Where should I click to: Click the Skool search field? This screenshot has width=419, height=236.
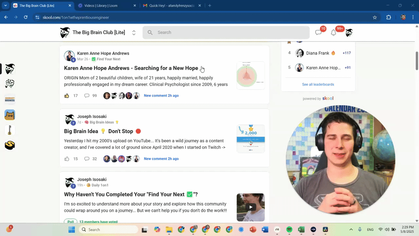[226, 32]
